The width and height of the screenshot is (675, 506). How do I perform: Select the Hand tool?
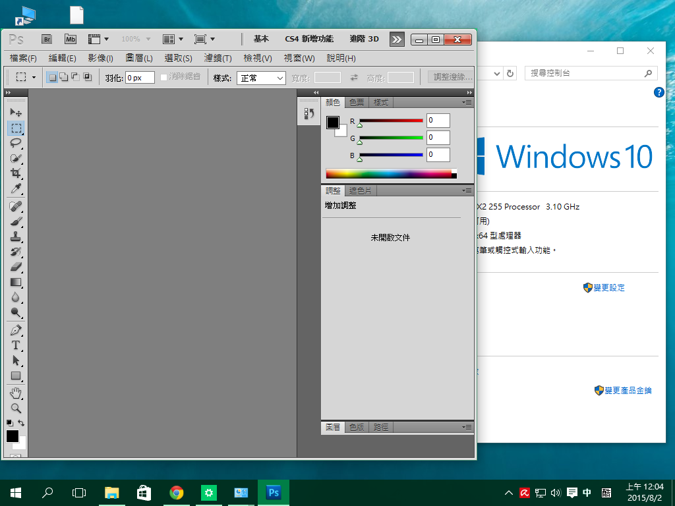tap(16, 393)
